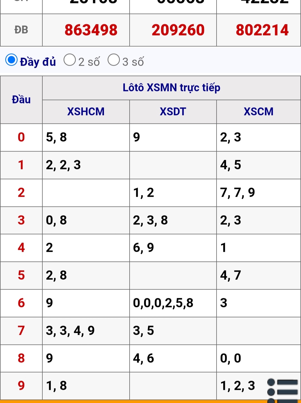301x403 pixels.
Task: Click the ĐB row label
Action: 21,30
